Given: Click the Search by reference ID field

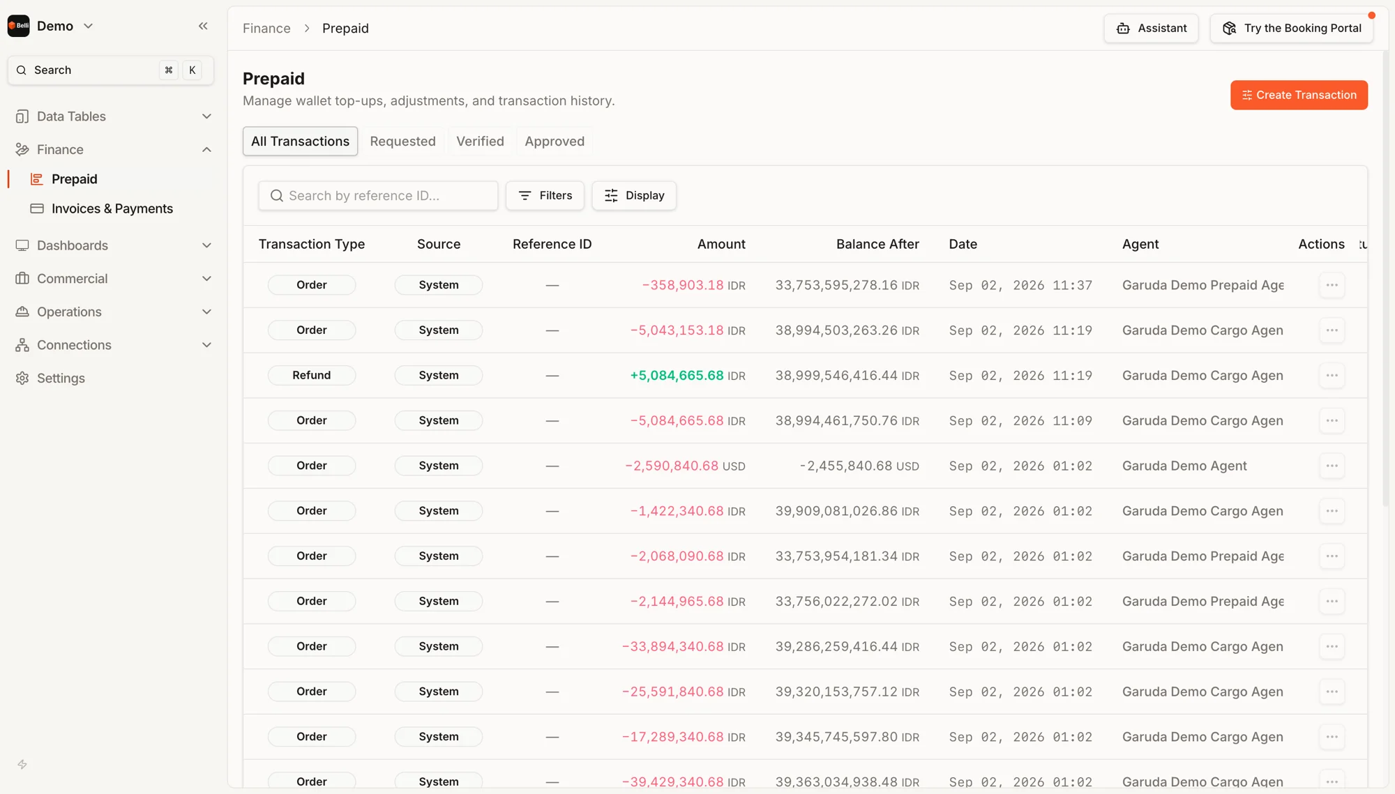Looking at the screenshot, I should (x=378, y=195).
